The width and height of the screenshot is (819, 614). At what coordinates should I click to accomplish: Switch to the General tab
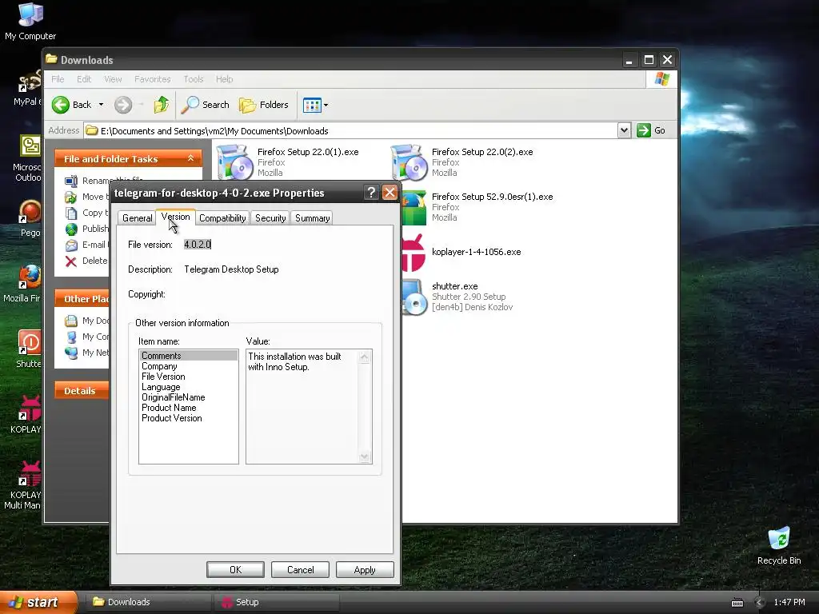(138, 218)
